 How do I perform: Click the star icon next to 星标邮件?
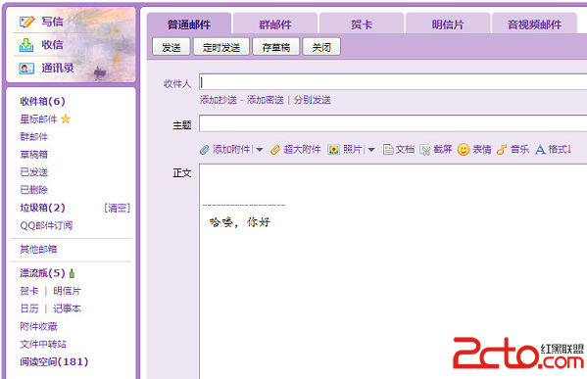click(66, 118)
